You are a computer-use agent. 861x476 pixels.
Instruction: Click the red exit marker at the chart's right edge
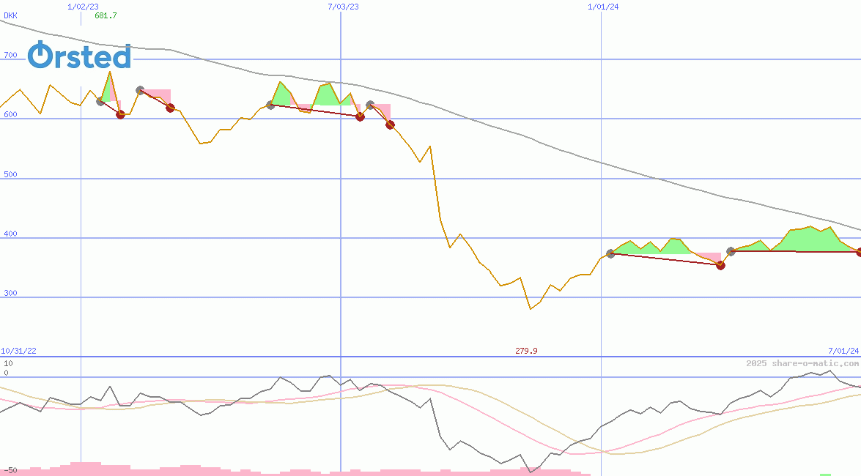click(859, 252)
